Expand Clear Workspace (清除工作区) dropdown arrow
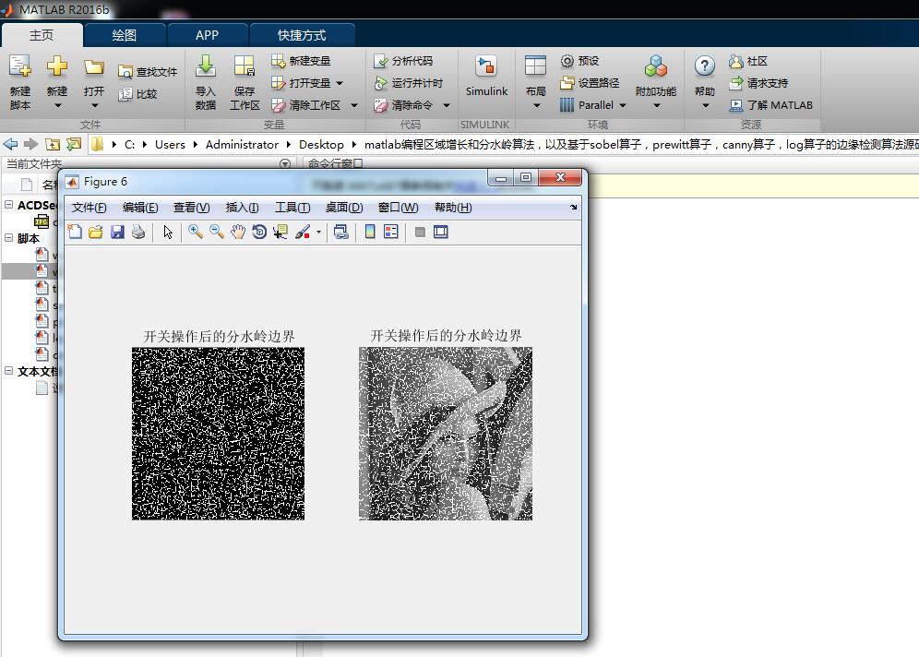 (354, 105)
